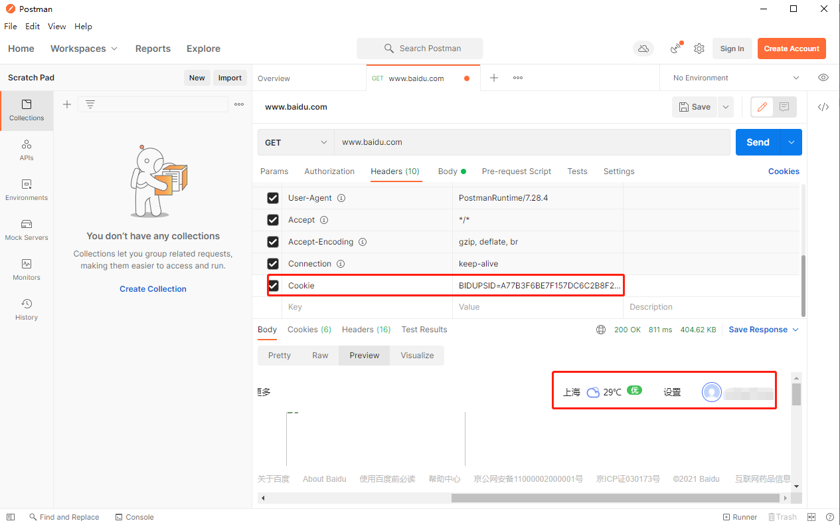Click the Create Account button

tap(792, 49)
